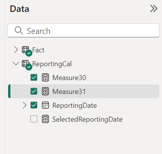This screenshot has height=154, width=162.
Task: Uncheck the Measure31 checkbox
Action: click(34, 91)
